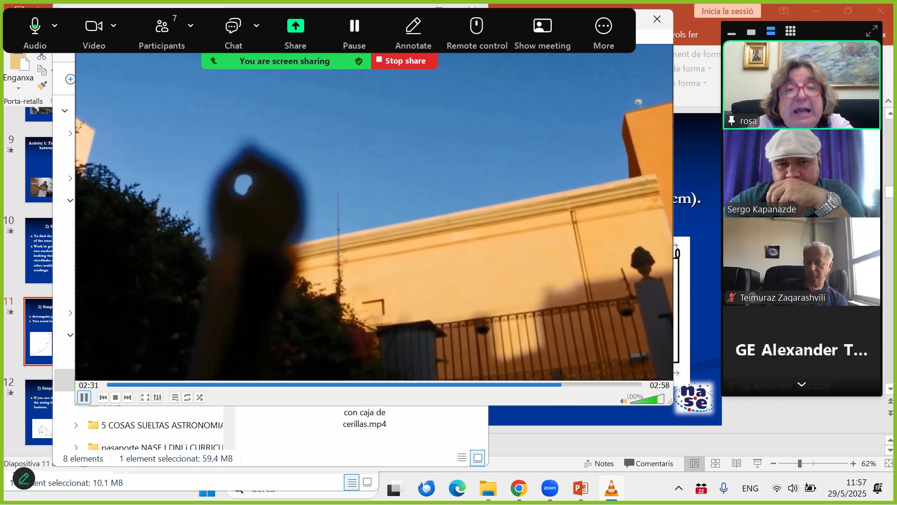Show the VLC playlist
The width and height of the screenshot is (897, 505).
175,397
